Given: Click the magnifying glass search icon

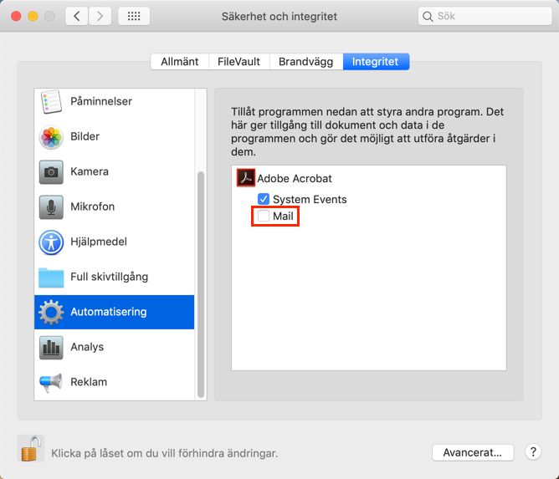Looking at the screenshot, I should click(x=428, y=17).
